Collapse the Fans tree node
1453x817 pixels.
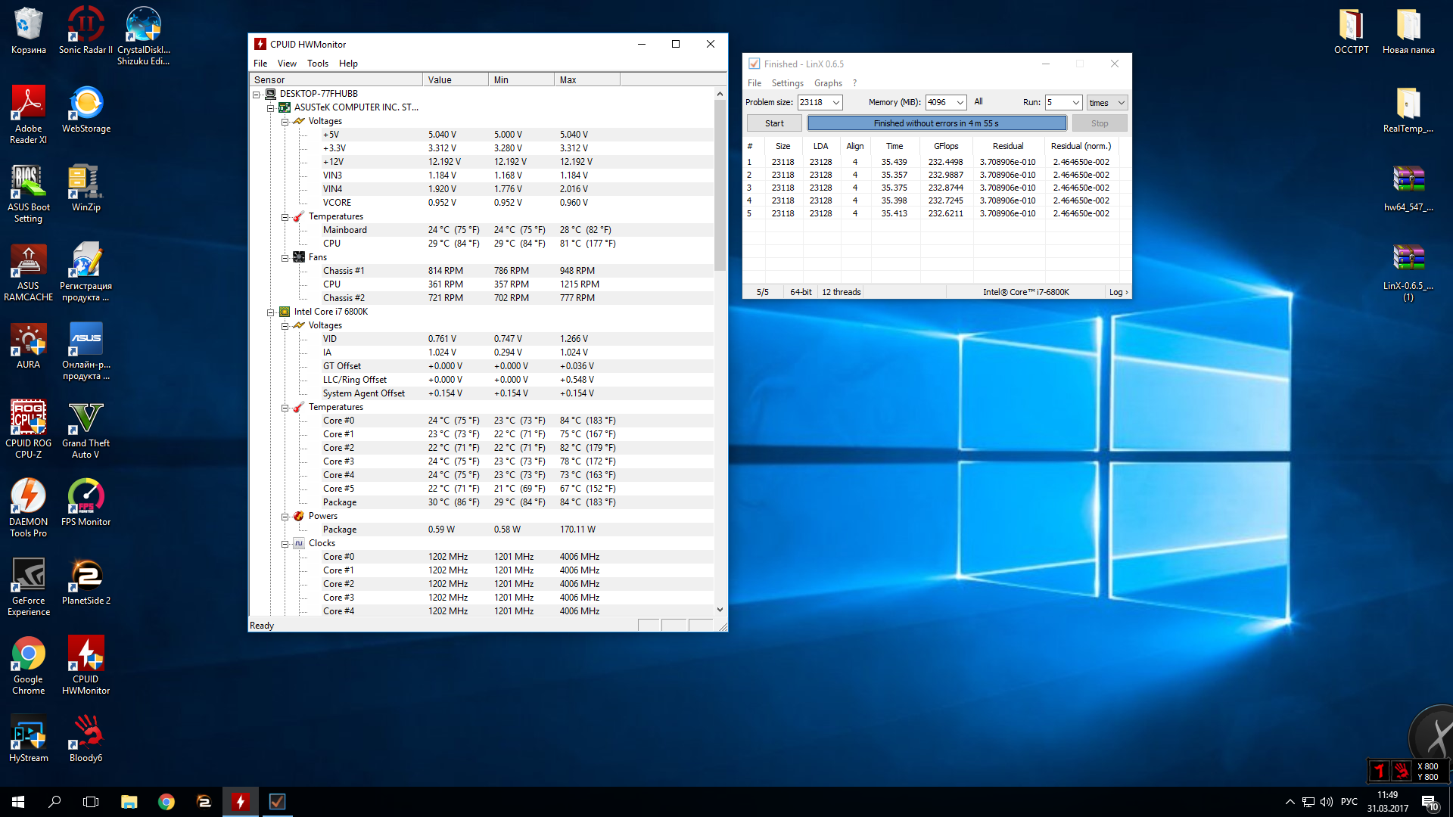(x=285, y=257)
